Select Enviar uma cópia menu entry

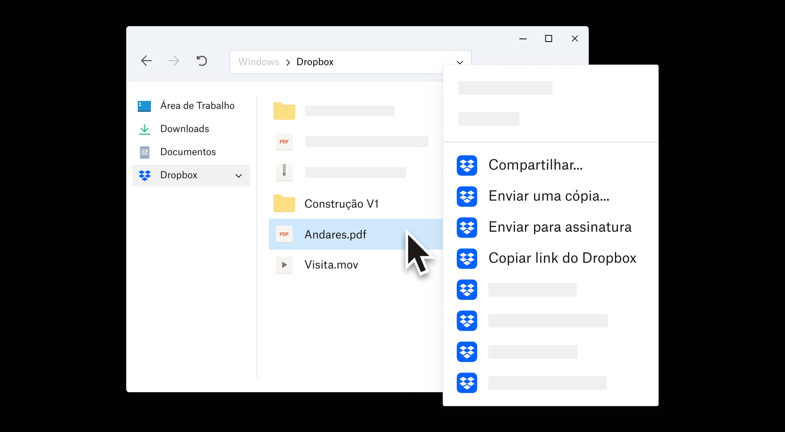point(549,196)
